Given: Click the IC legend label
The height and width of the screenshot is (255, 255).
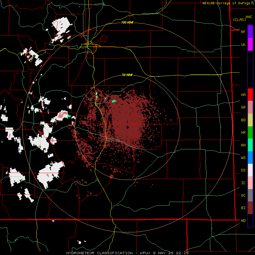Looking at the screenshot, I should click(243, 183).
